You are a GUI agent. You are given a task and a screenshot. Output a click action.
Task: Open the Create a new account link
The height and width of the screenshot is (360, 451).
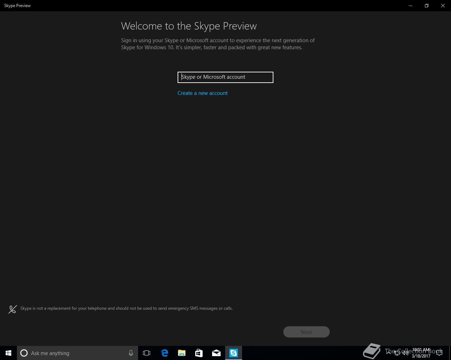[x=203, y=93]
